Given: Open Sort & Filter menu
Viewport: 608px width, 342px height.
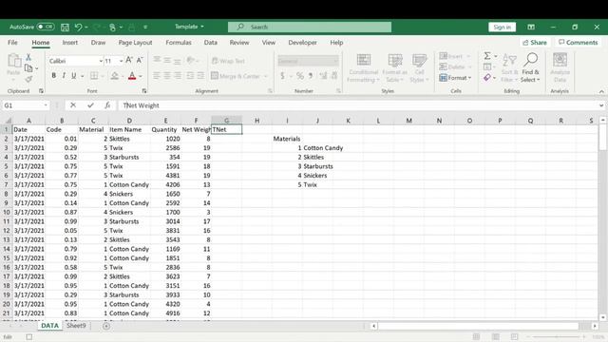Looking at the screenshot, I should click(x=509, y=68).
